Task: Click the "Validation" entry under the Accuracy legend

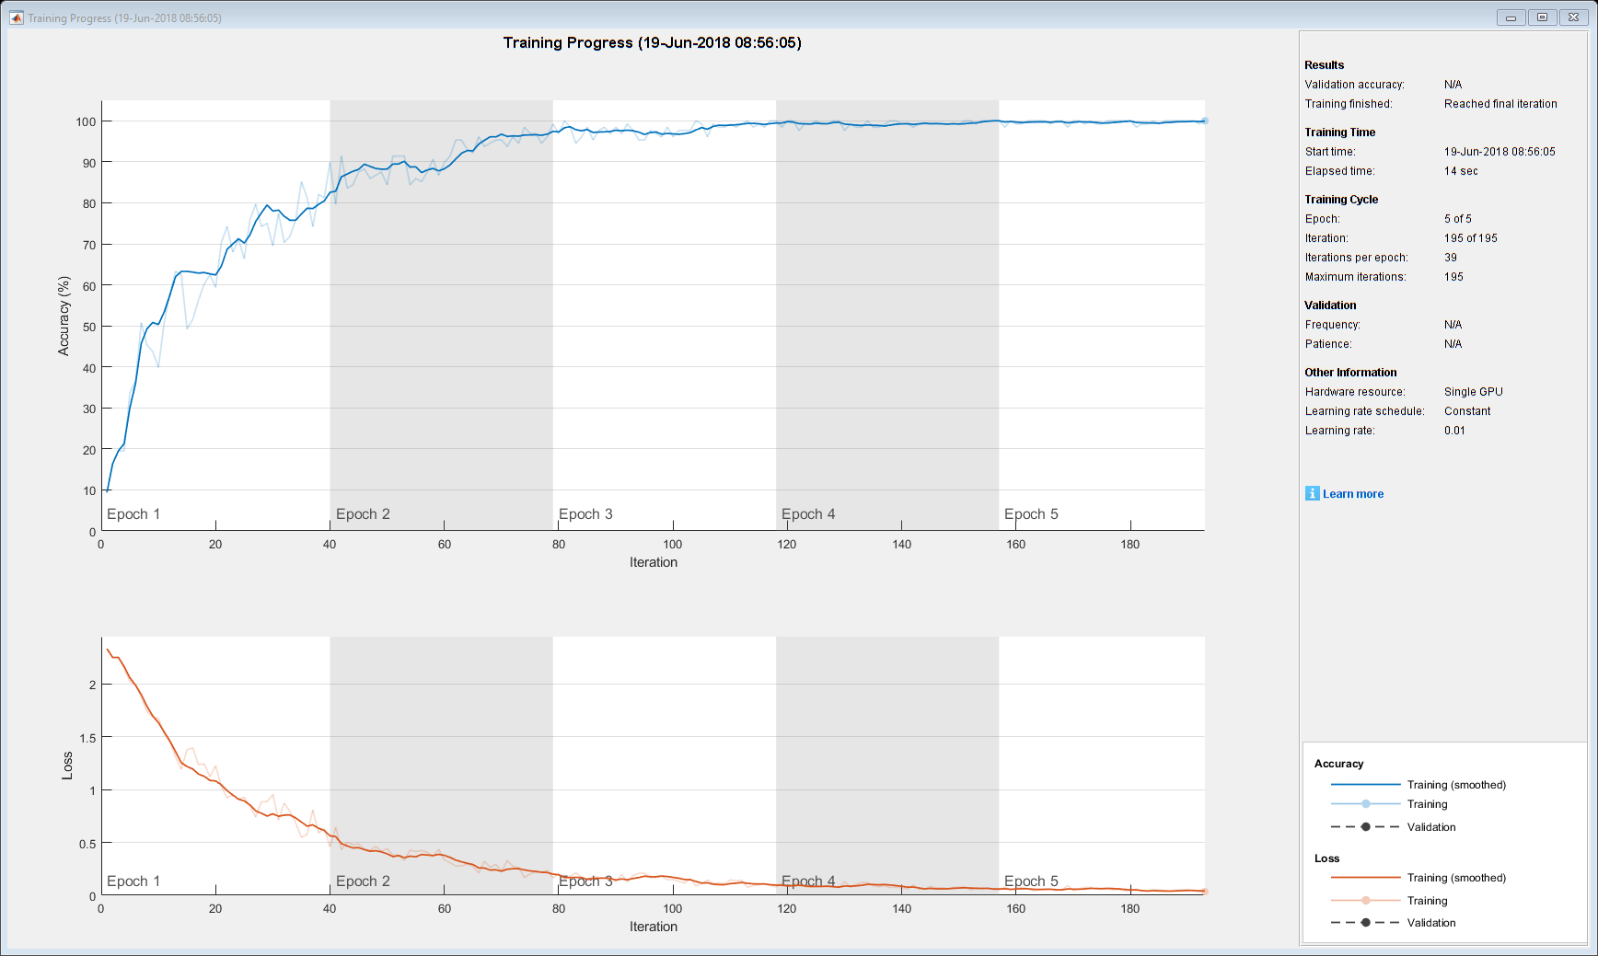Action: (1431, 827)
